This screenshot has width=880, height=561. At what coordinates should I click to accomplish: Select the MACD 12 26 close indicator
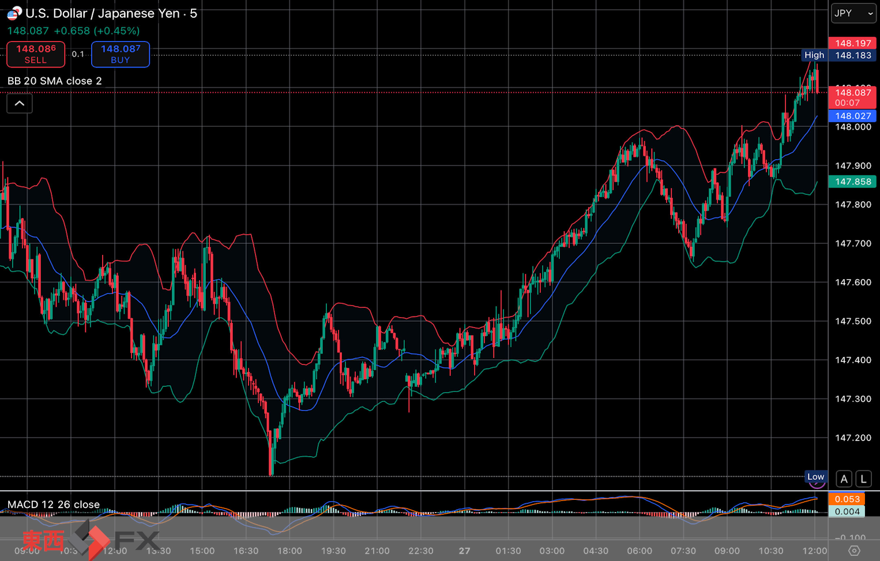coord(54,504)
